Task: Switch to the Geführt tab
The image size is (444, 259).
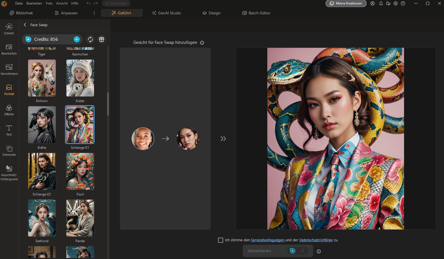Action: 122,13
